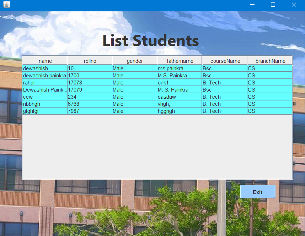Select the student row 'cew'

coord(45,97)
